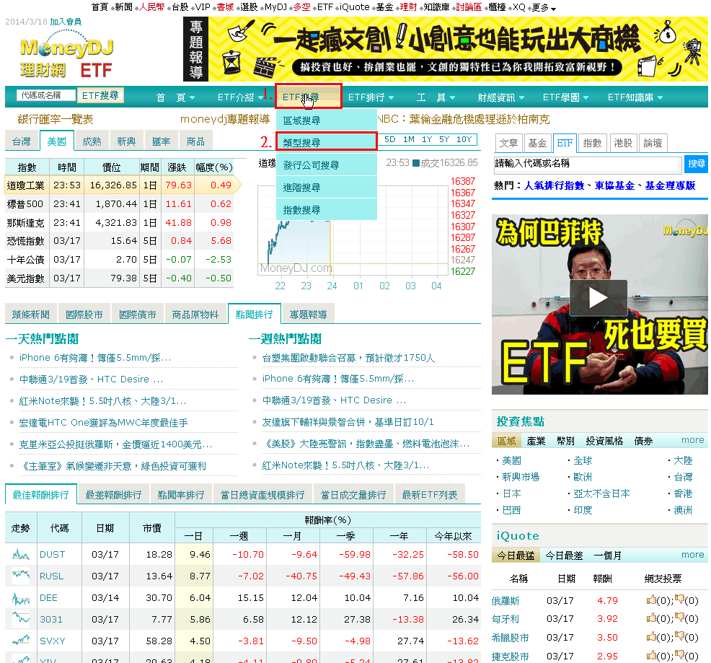Click the 專題報導 banner advertisement
This screenshot has height=663, width=711.
446,49
